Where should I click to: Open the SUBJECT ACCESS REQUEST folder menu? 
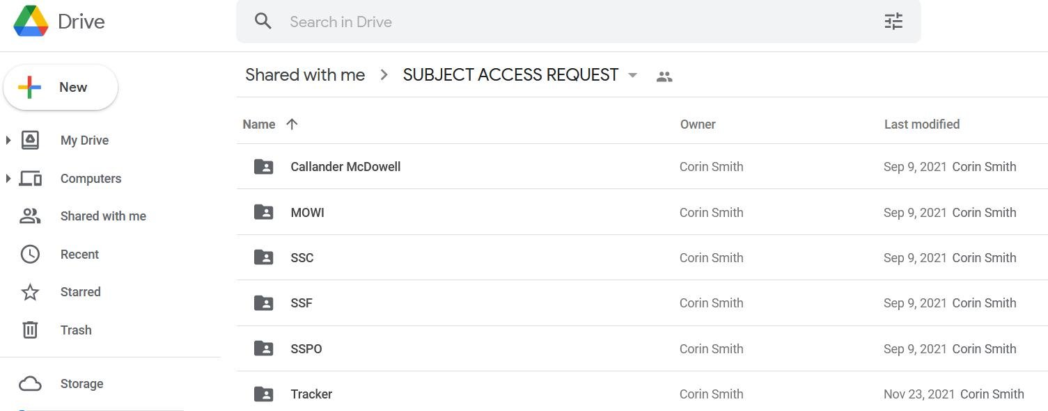click(x=632, y=75)
